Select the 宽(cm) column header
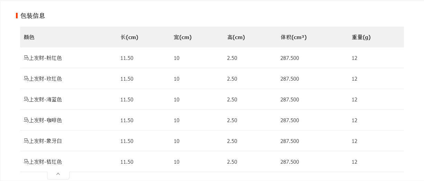The image size is (424, 181). [x=183, y=37]
